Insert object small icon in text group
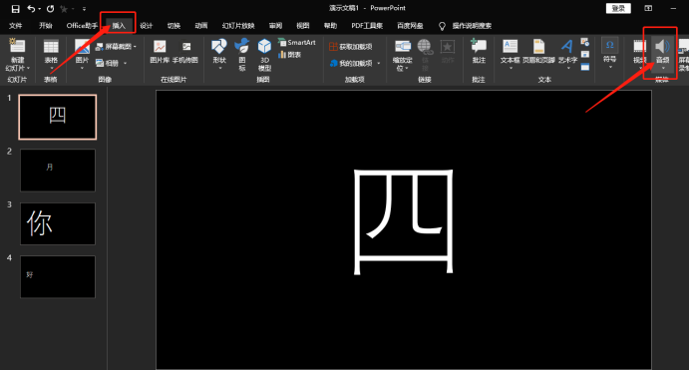Viewport: 690px width, 370px height. tap(585, 67)
